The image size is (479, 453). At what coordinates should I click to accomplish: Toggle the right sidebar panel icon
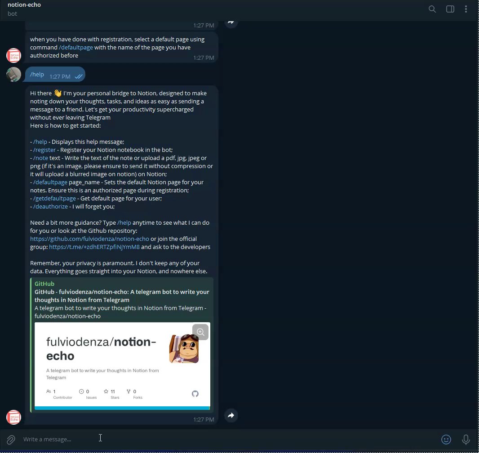click(x=450, y=9)
